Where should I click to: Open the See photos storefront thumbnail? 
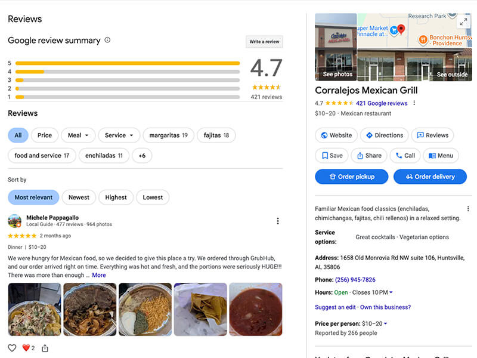click(x=336, y=47)
